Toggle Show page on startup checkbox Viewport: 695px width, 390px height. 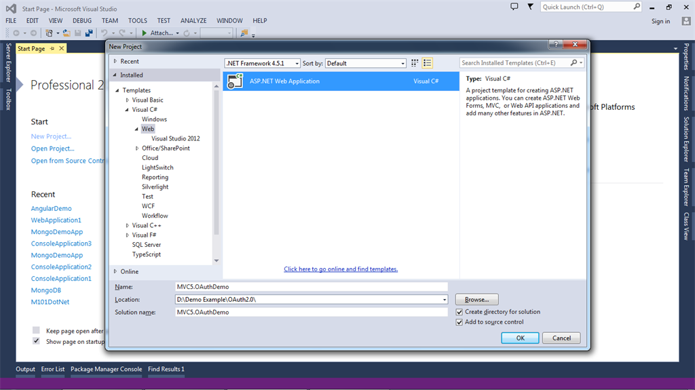point(37,340)
